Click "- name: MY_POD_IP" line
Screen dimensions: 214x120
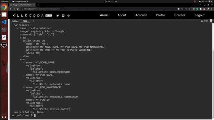36,100
